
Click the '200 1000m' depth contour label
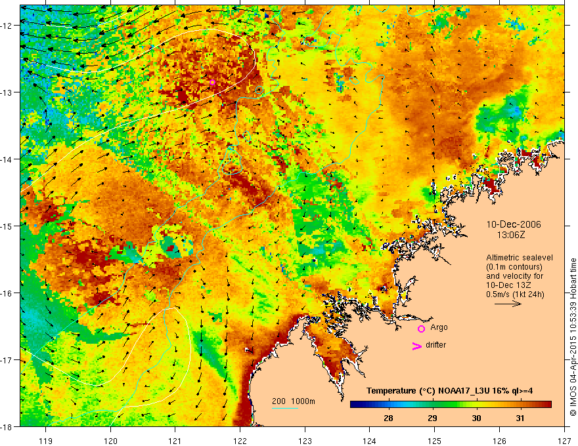[x=294, y=401]
